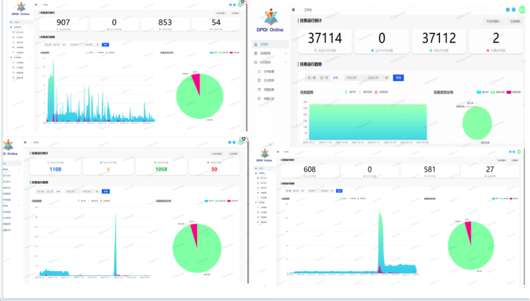Image resolution: width=530 pixels, height=301 pixels.
Task: Click the blue query button in the 608 dashboard
Action: click(x=339, y=191)
